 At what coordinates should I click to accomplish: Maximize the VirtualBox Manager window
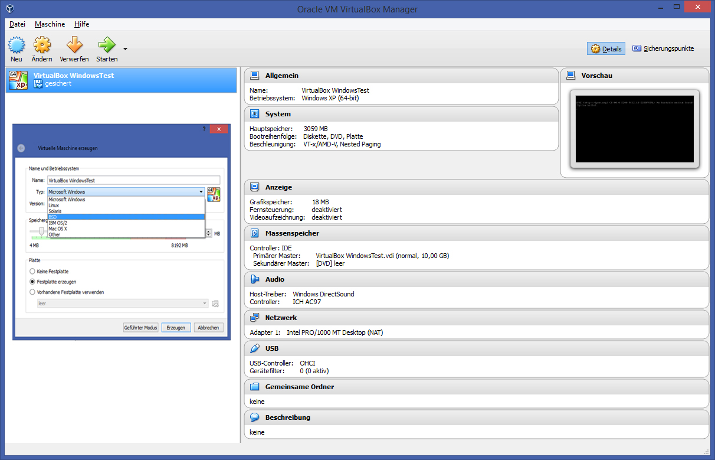click(677, 7)
